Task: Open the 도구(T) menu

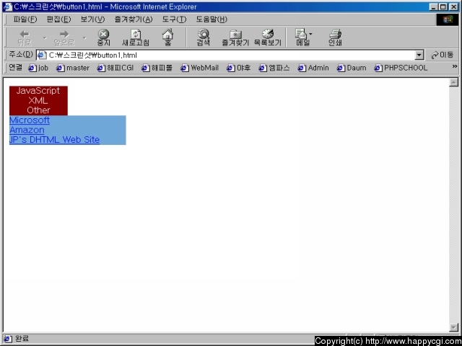Action: (174, 19)
